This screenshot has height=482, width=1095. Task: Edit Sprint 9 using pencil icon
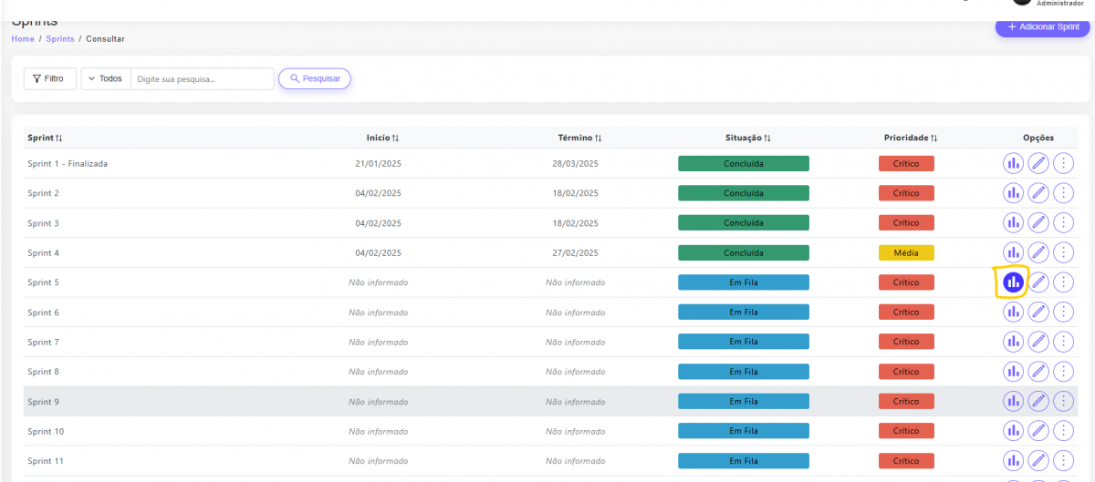click(x=1038, y=402)
